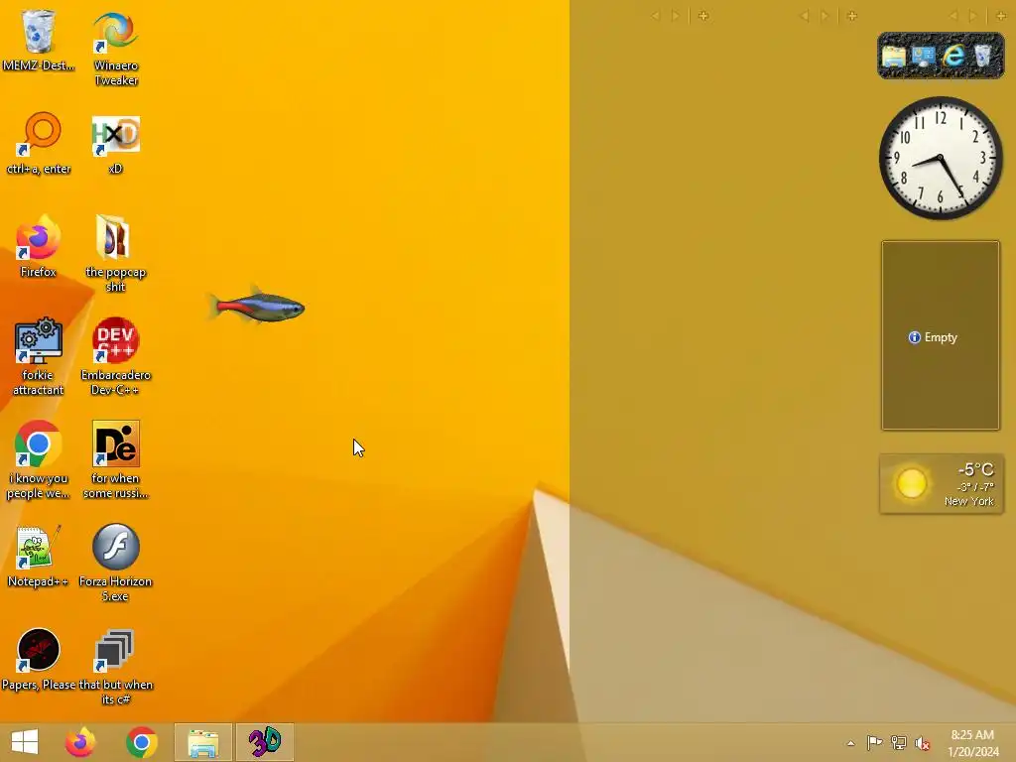The height and width of the screenshot is (762, 1016).
Task: Open the taskbar clock showing 8:25 AM
Action: [973, 743]
